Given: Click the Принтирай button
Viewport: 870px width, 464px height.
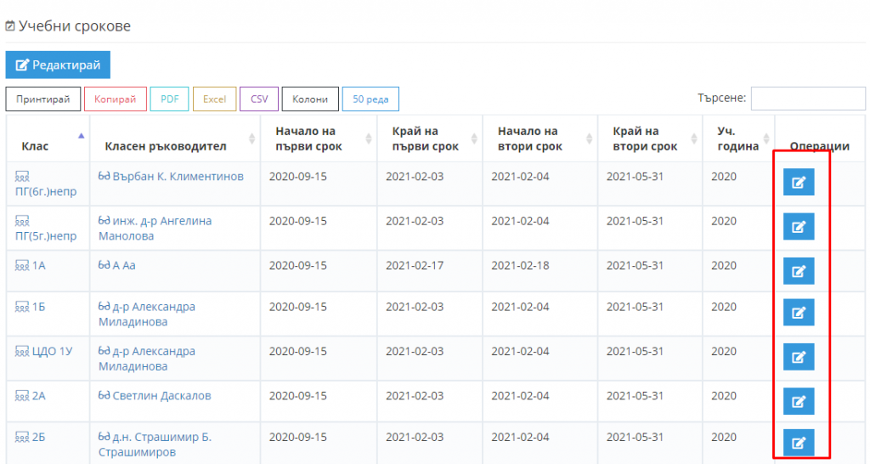Looking at the screenshot, I should [42, 99].
